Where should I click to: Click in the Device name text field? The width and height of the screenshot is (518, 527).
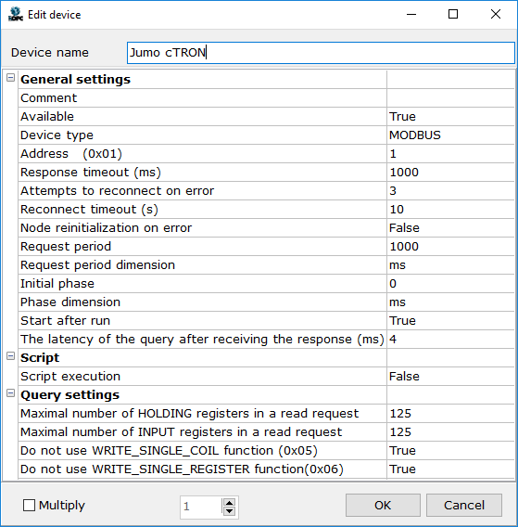(x=321, y=53)
